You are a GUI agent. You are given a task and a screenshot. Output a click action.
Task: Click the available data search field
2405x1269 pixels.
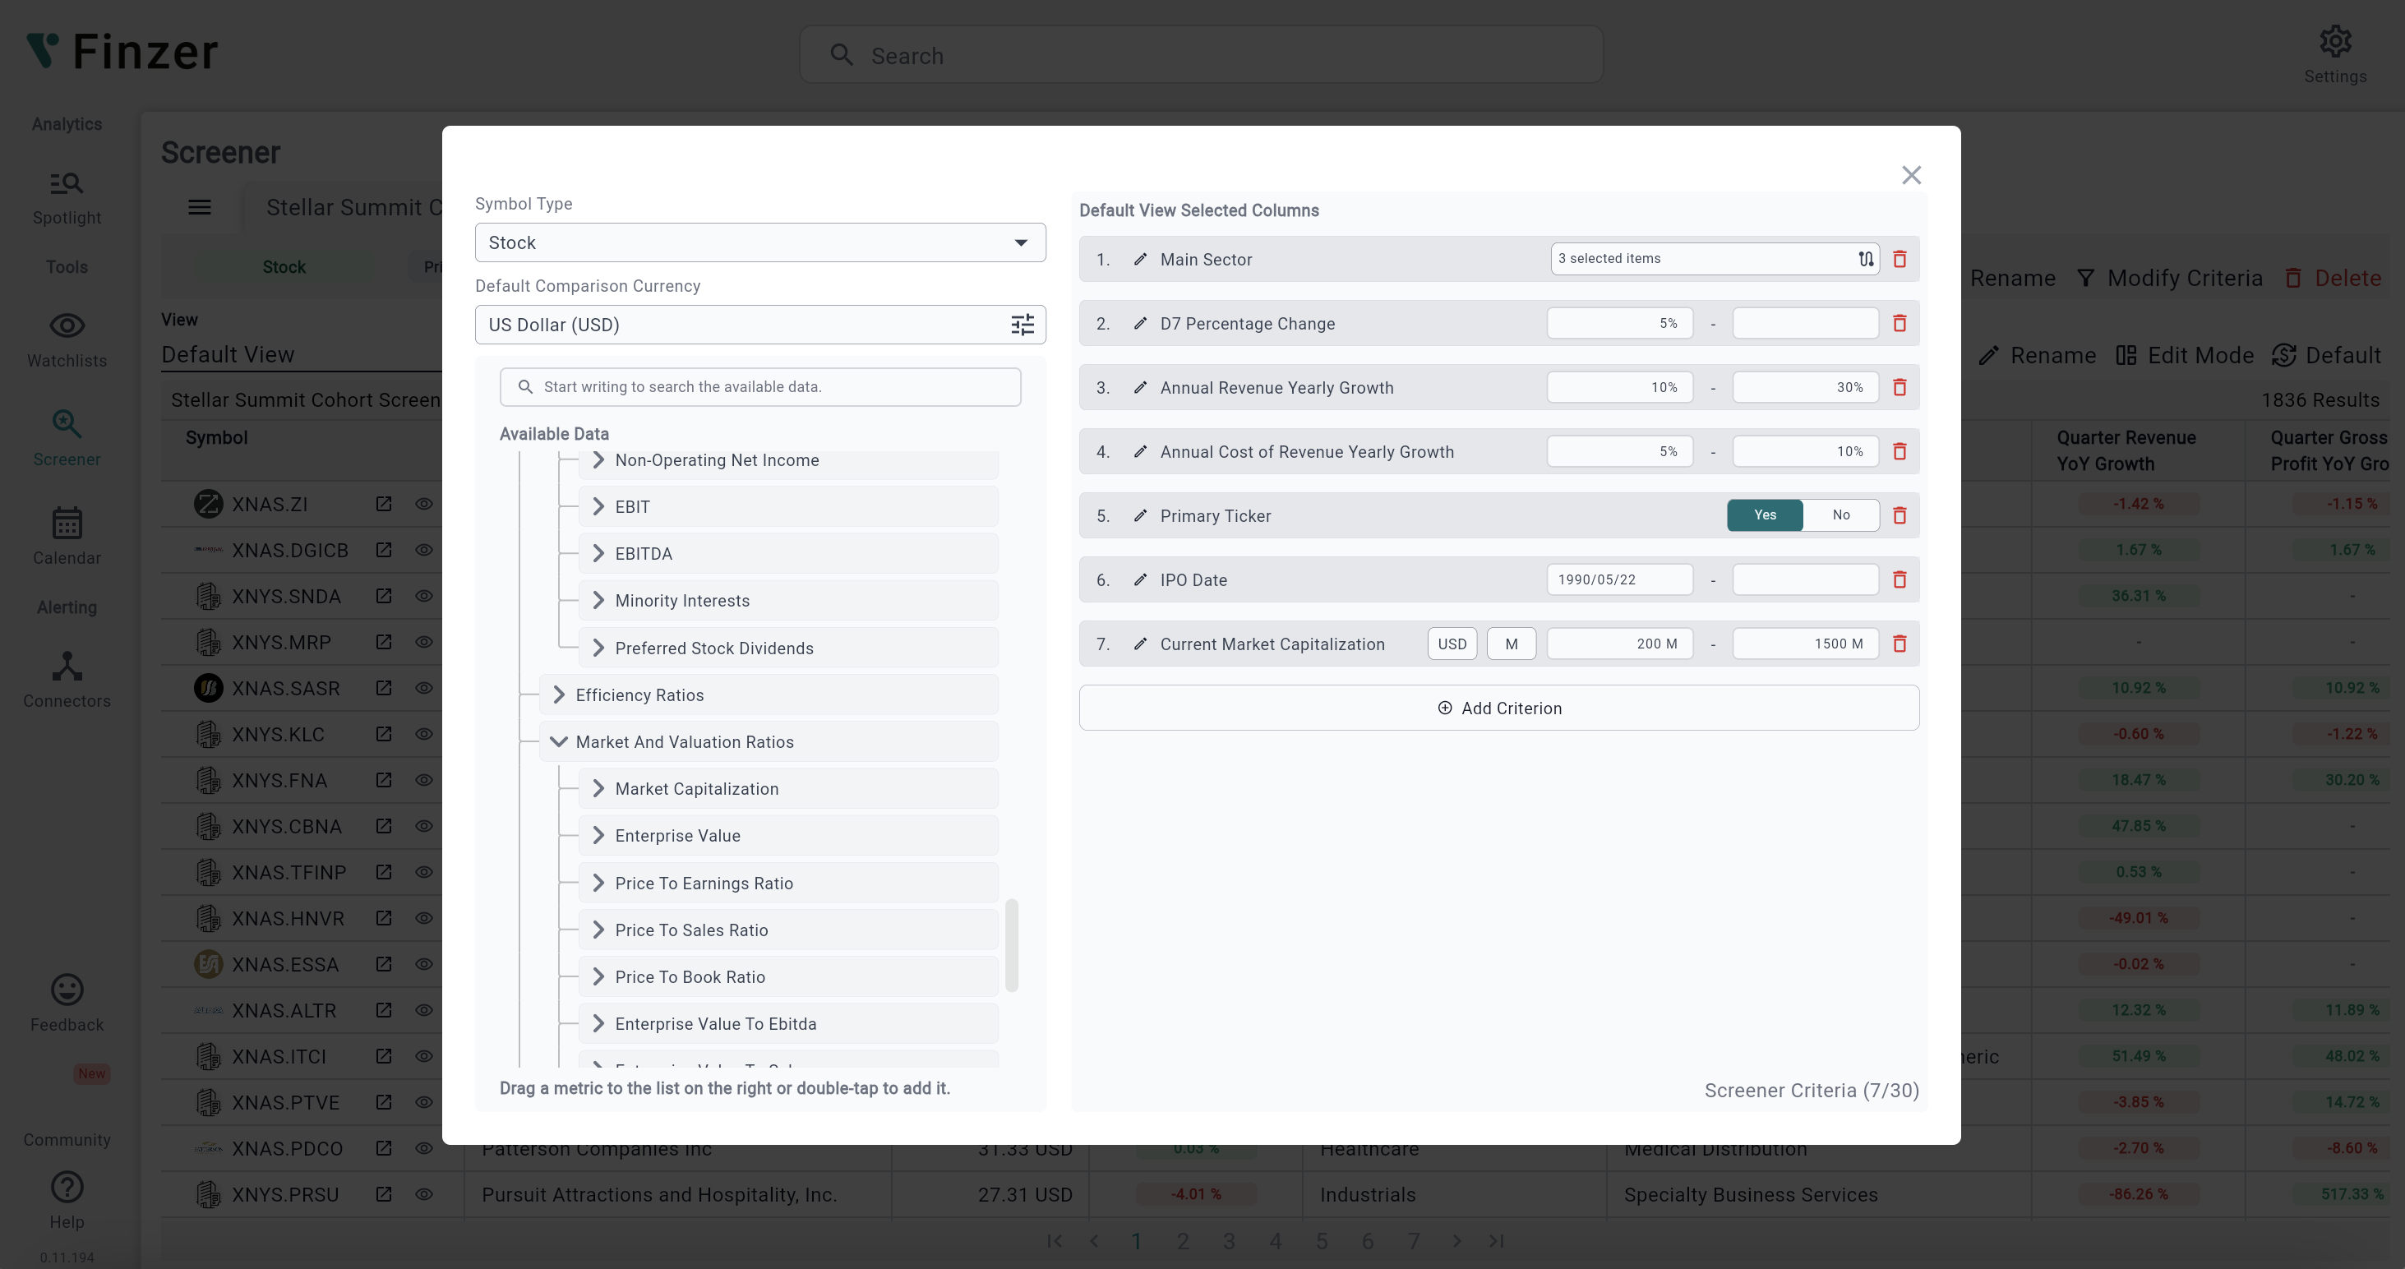[x=760, y=386]
